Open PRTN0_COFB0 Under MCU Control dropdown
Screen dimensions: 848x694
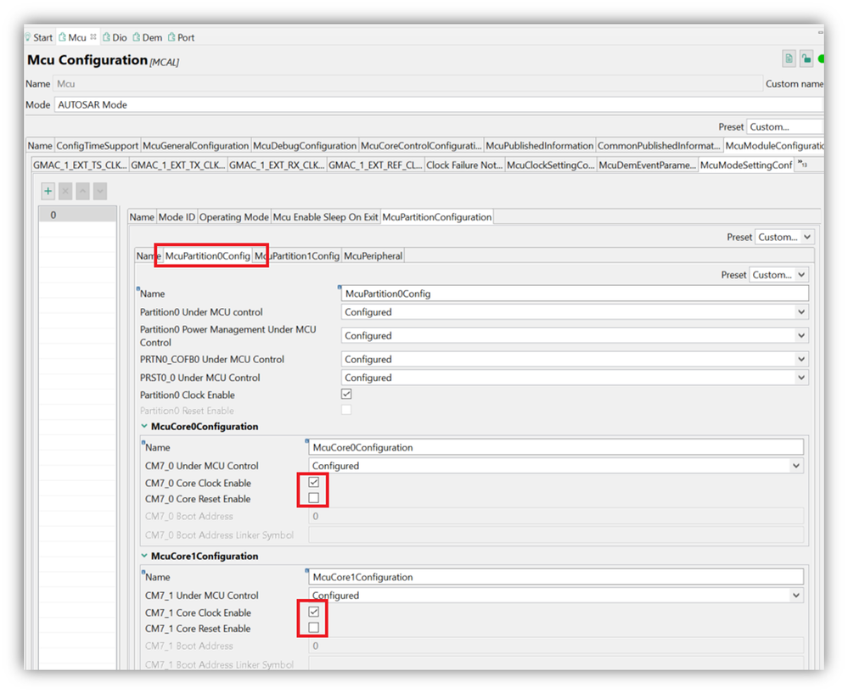(x=575, y=360)
